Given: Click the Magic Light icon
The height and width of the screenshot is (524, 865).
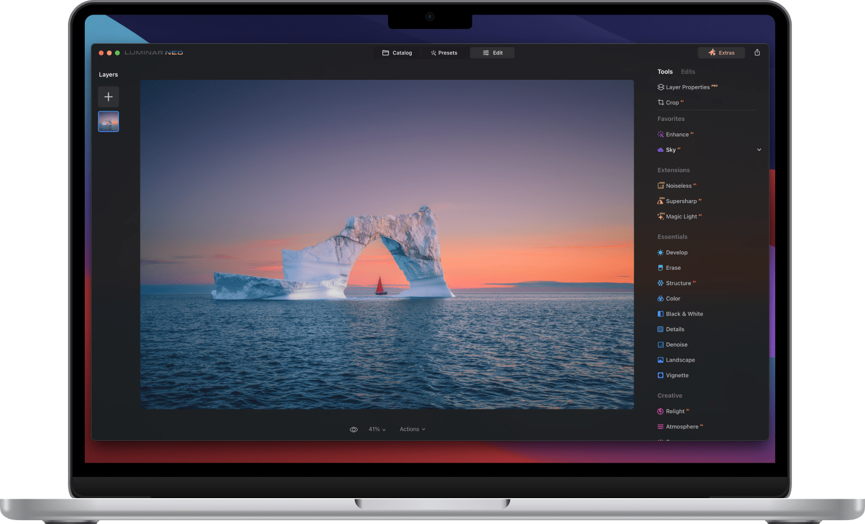Looking at the screenshot, I should pos(661,216).
